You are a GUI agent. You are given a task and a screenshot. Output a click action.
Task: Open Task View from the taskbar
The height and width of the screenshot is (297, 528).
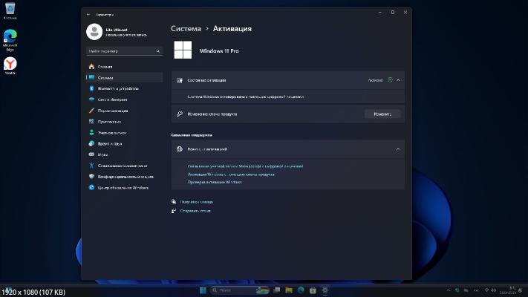[x=277, y=290]
